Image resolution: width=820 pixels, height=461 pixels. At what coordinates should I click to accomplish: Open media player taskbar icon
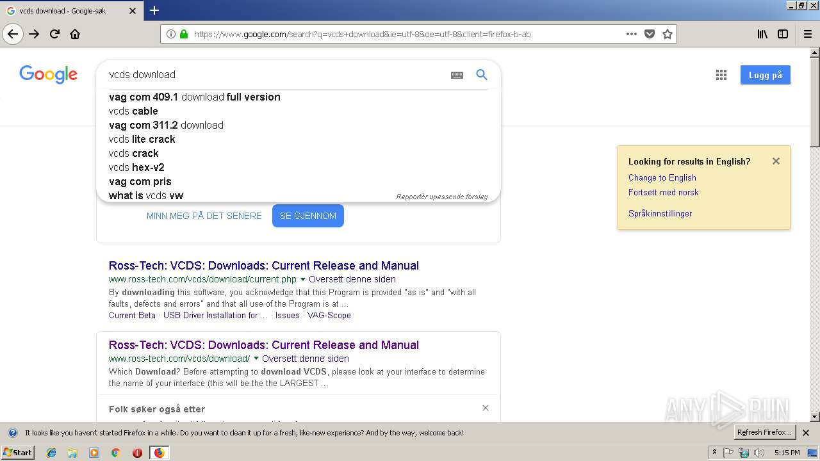pyautogui.click(x=94, y=453)
